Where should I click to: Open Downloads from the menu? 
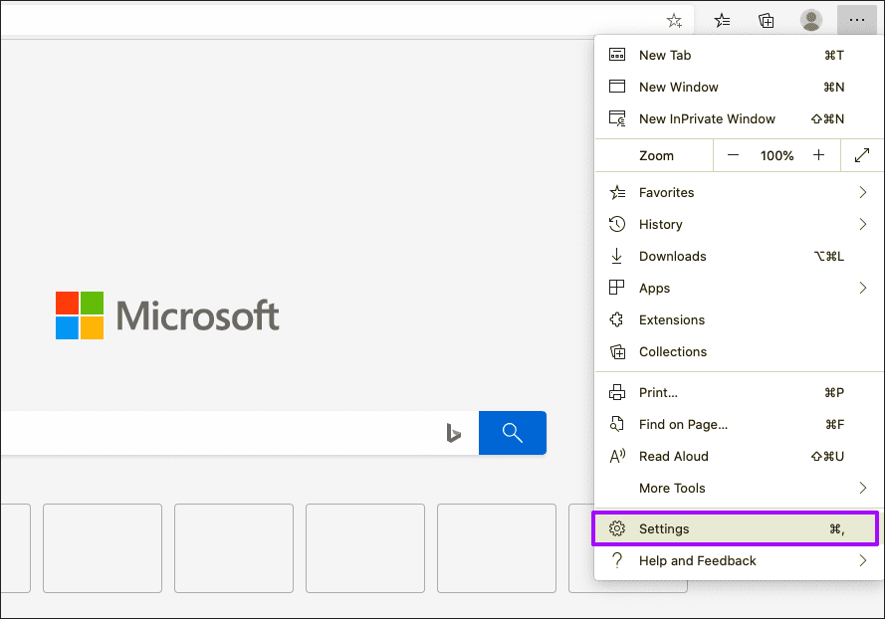click(739, 256)
